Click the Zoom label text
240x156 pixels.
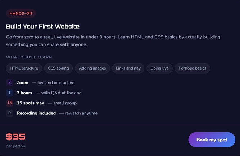tap(23, 82)
